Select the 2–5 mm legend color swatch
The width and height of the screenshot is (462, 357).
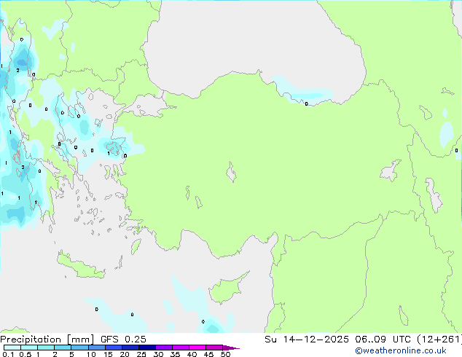click(63, 348)
